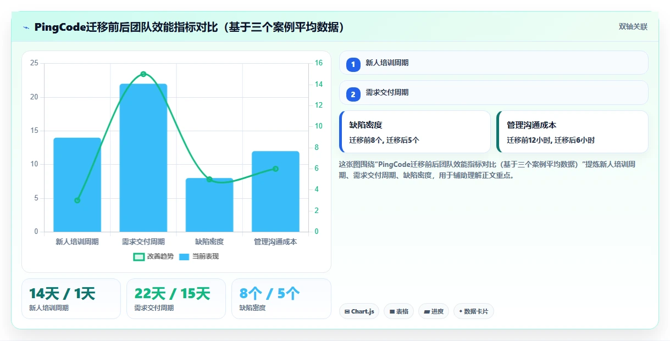Viewport: 670px width, 341px height.
Task: Click the 缺陷密度 caption under 8个 / 5个
Action: click(252, 308)
